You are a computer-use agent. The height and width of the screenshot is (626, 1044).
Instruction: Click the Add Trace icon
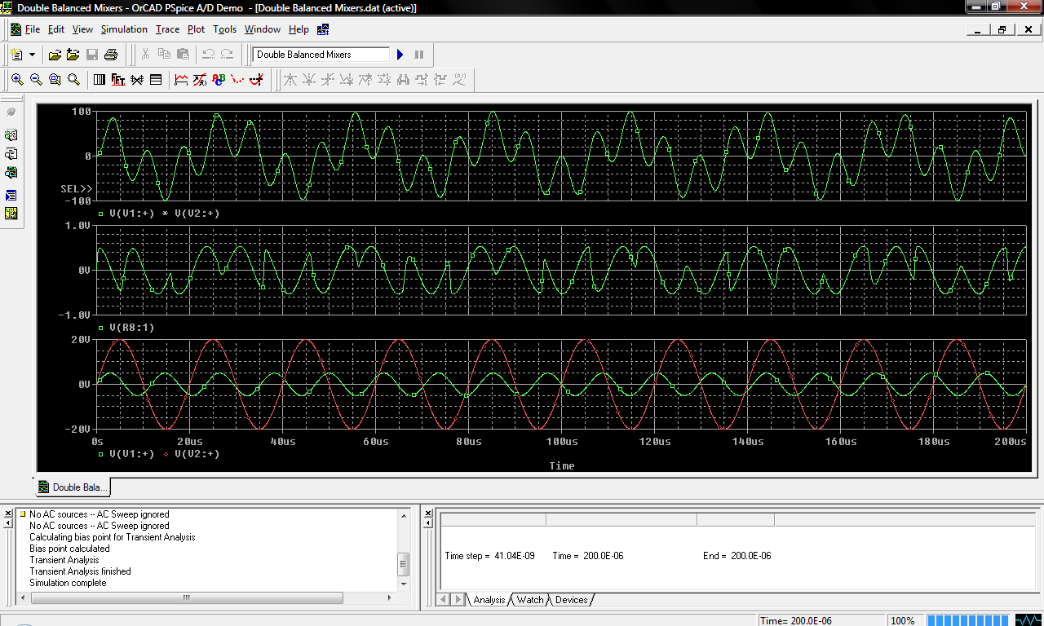point(181,80)
